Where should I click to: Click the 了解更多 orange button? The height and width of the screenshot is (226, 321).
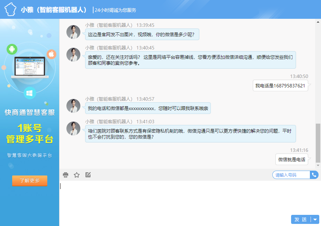[x=30, y=181]
